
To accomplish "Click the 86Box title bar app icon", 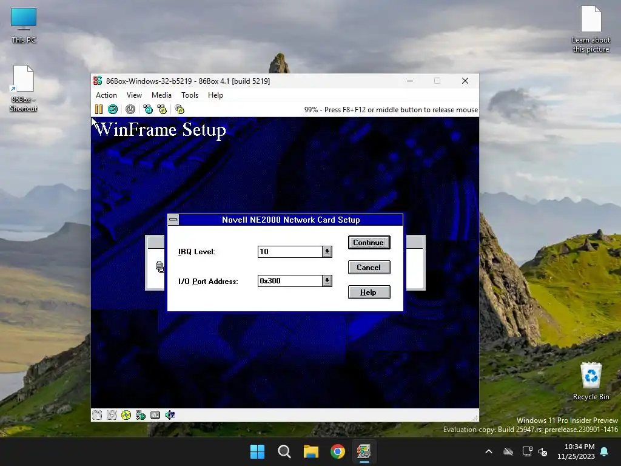I will [x=98, y=81].
